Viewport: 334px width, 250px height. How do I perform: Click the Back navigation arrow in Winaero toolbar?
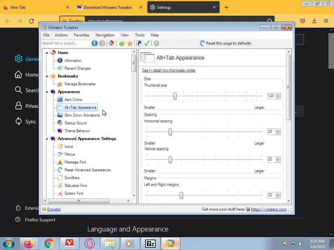[95, 43]
